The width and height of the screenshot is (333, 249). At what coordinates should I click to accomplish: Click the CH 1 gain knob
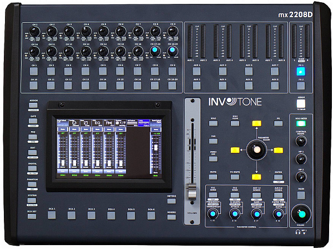coord(34,31)
